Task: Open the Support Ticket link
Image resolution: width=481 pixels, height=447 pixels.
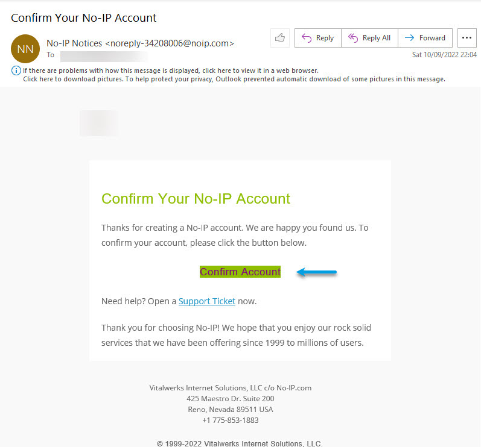Action: pyautogui.click(x=206, y=301)
